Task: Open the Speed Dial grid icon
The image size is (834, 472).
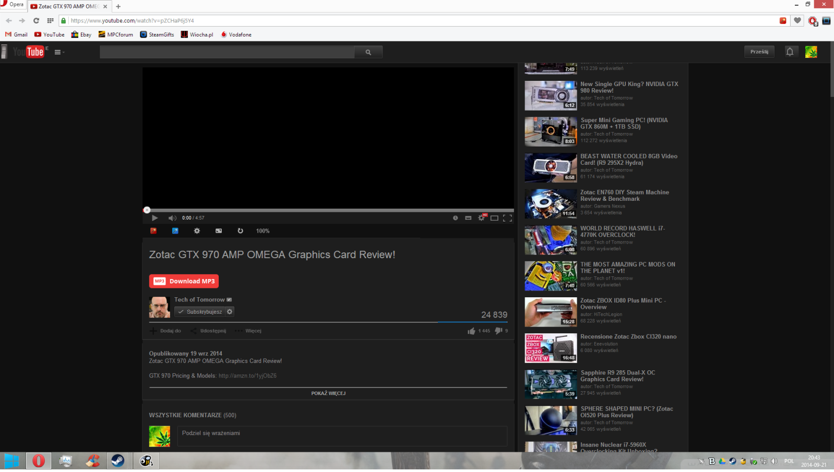Action: (x=50, y=21)
